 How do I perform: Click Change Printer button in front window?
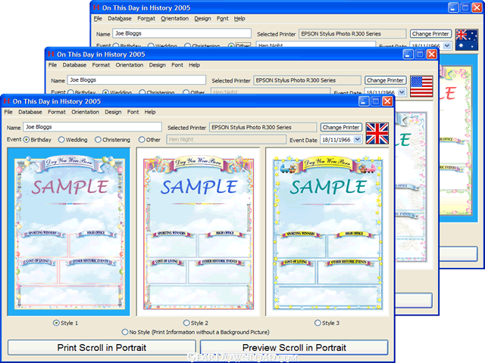click(341, 127)
